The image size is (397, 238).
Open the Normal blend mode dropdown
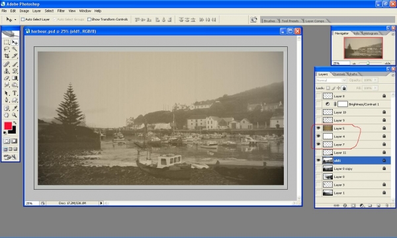pos(331,80)
